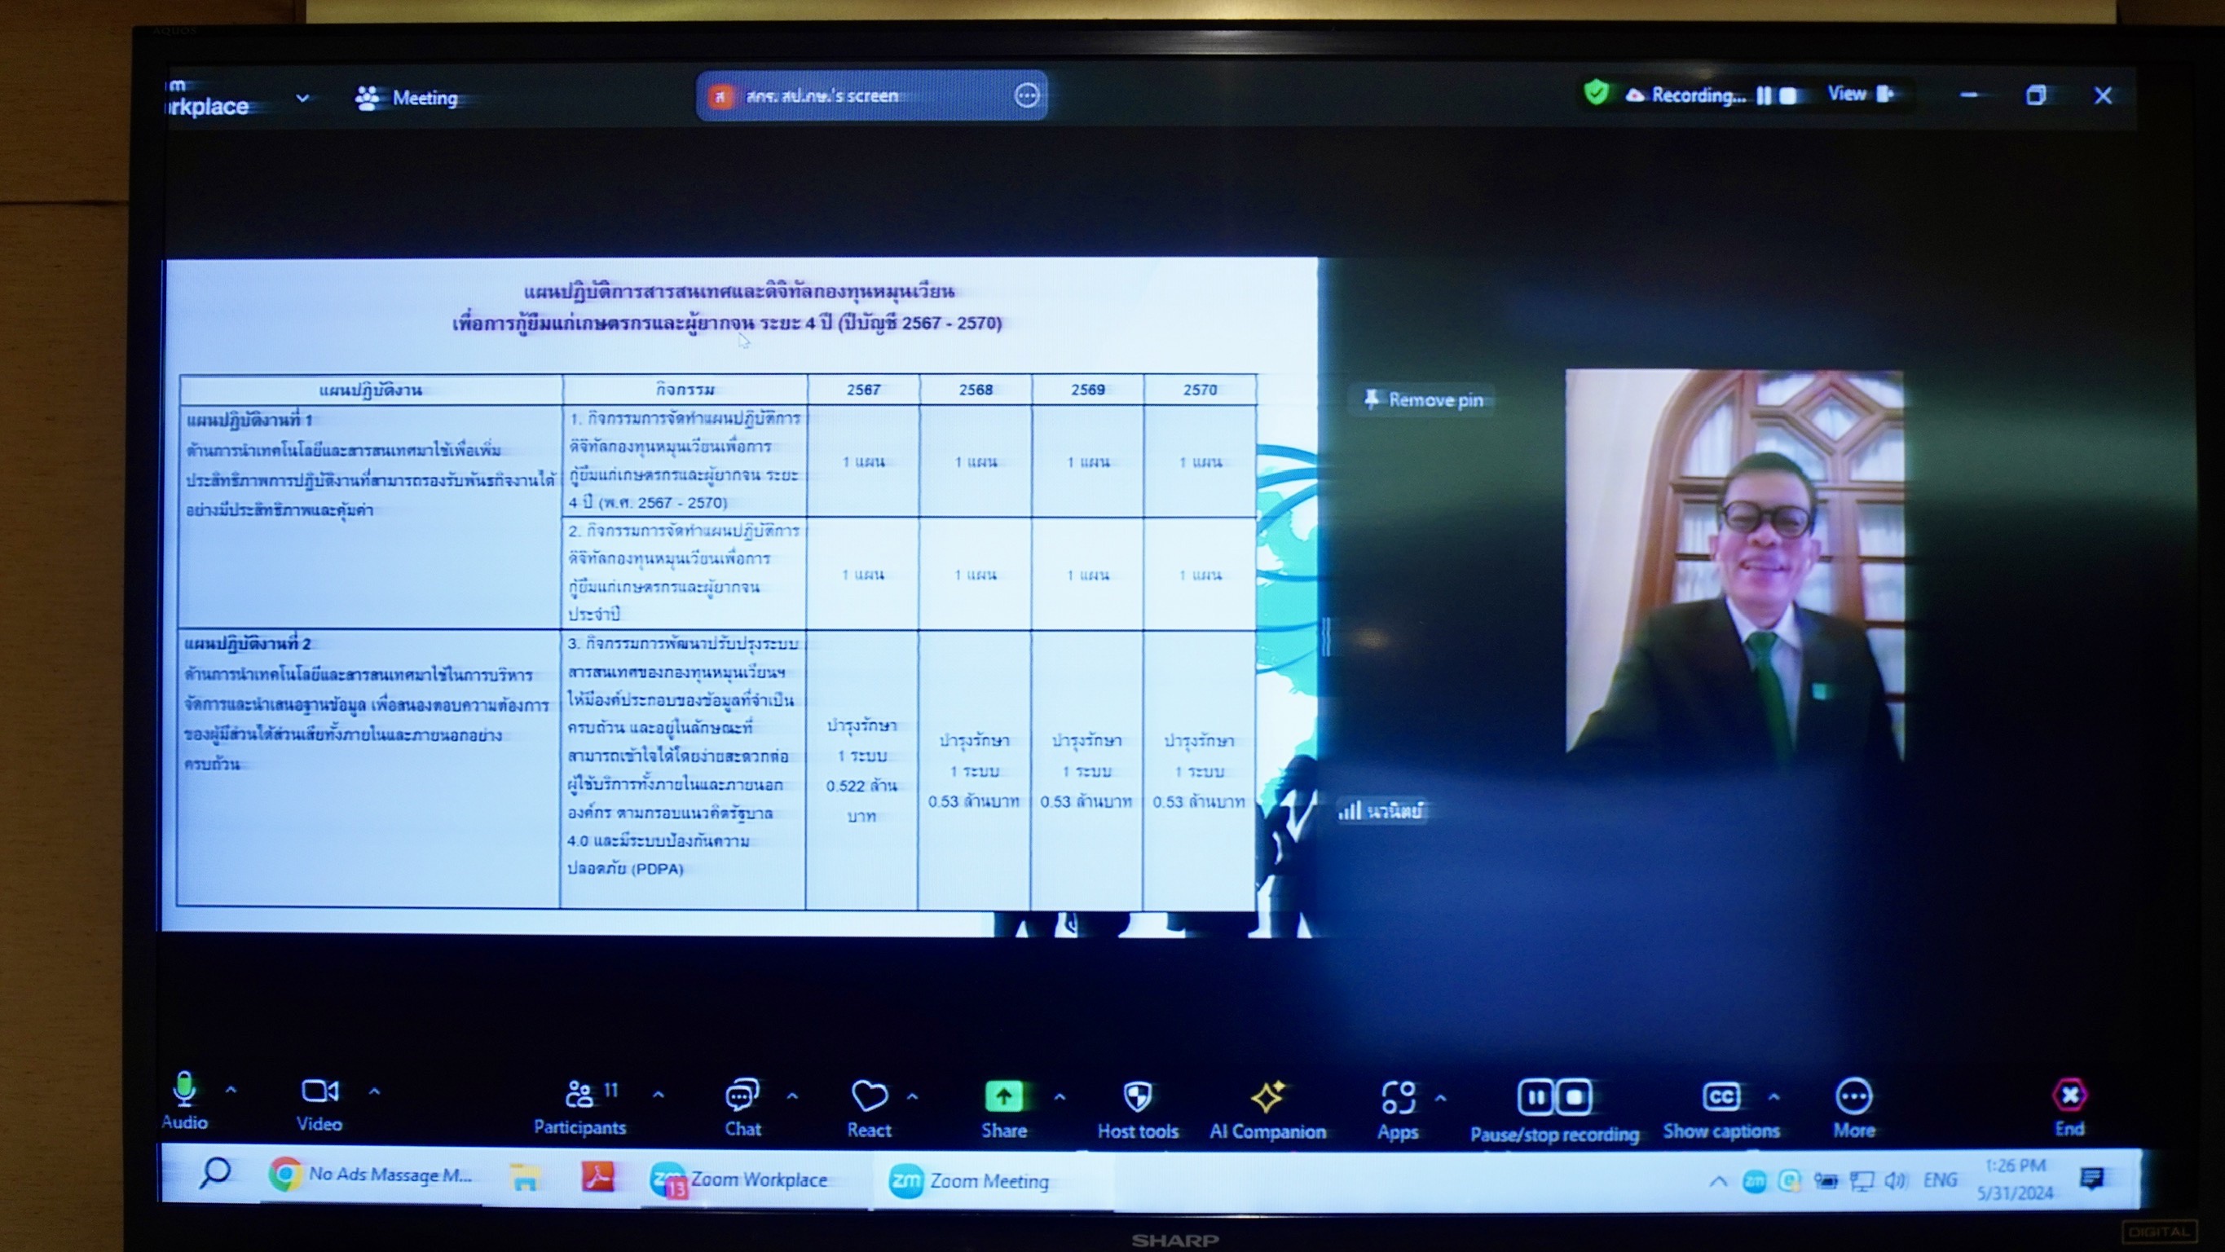This screenshot has width=2225, height=1252.
Task: Click the splitter handle beside shared screen
Action: pyautogui.click(x=1326, y=637)
